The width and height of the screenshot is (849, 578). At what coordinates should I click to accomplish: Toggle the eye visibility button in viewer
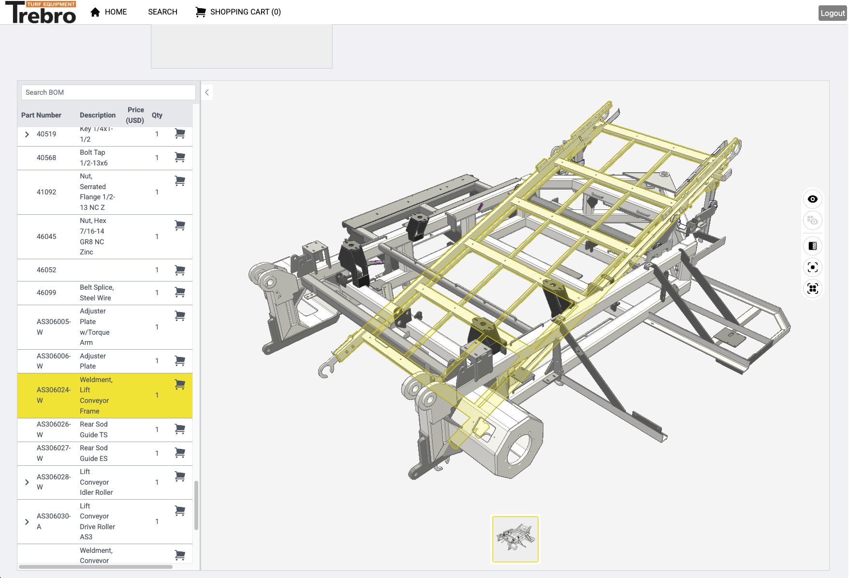(x=812, y=199)
